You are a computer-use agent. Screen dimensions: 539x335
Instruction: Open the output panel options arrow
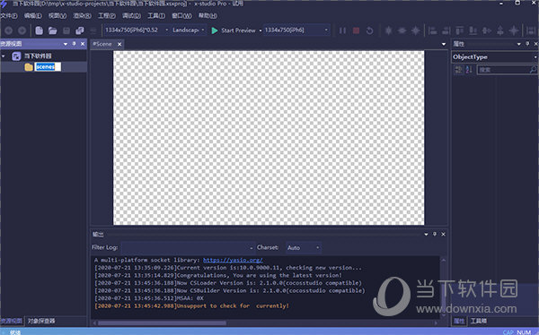tap(426, 234)
